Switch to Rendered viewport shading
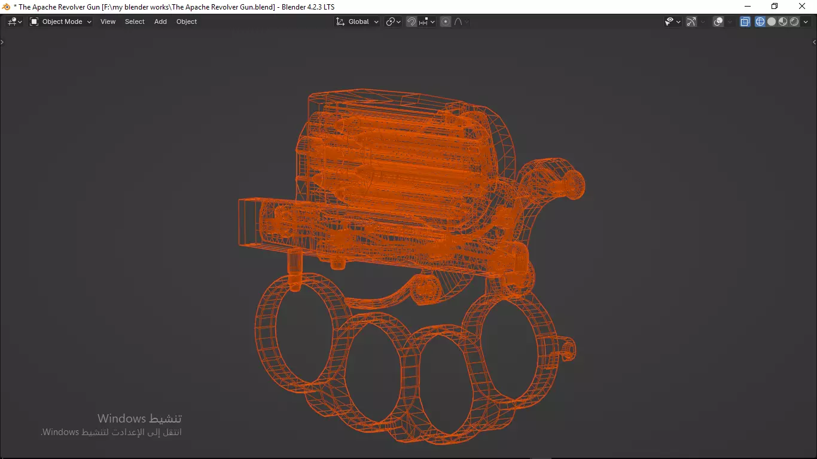 pos(794,22)
